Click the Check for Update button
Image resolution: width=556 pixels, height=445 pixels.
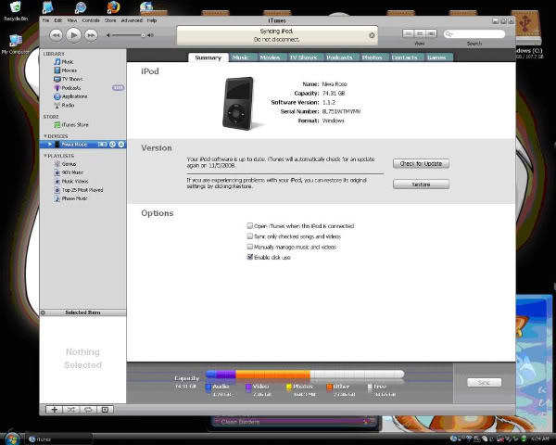point(421,163)
